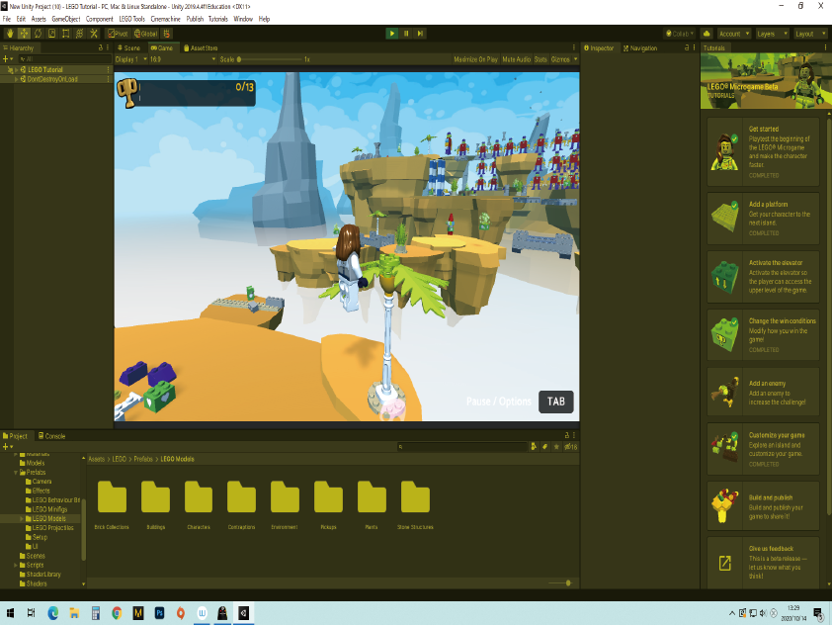Search by type in Project panel
This screenshot has height=626, width=832.
534,447
